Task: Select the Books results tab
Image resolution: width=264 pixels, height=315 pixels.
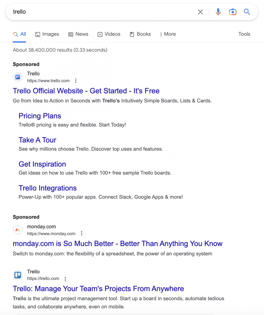Action: [140, 34]
